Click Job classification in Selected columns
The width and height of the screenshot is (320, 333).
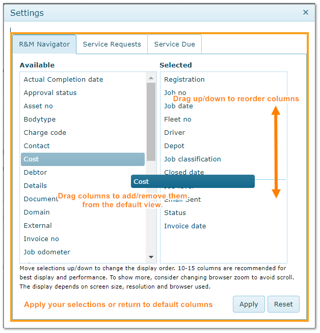click(193, 159)
